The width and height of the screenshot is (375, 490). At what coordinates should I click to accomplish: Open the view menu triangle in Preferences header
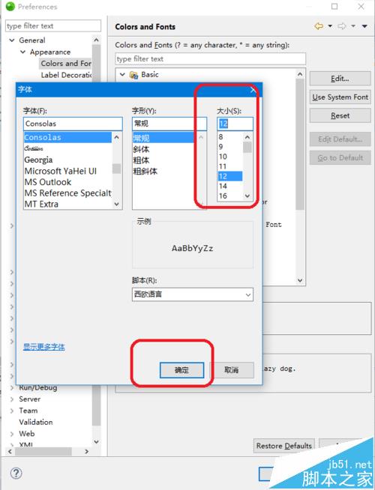364,26
